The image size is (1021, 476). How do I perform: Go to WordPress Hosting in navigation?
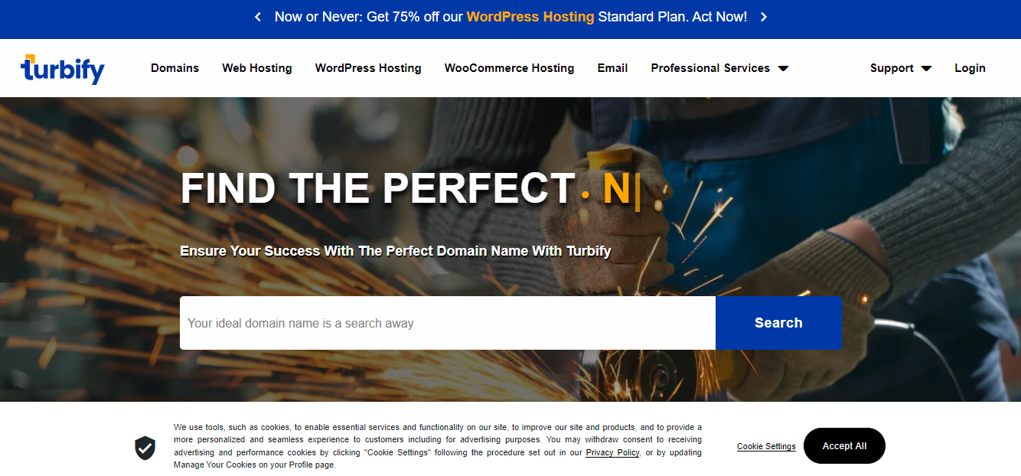368,68
